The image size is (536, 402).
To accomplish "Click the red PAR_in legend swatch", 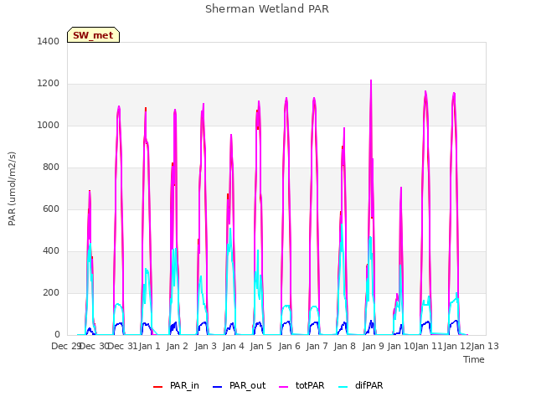I will 157,387.
